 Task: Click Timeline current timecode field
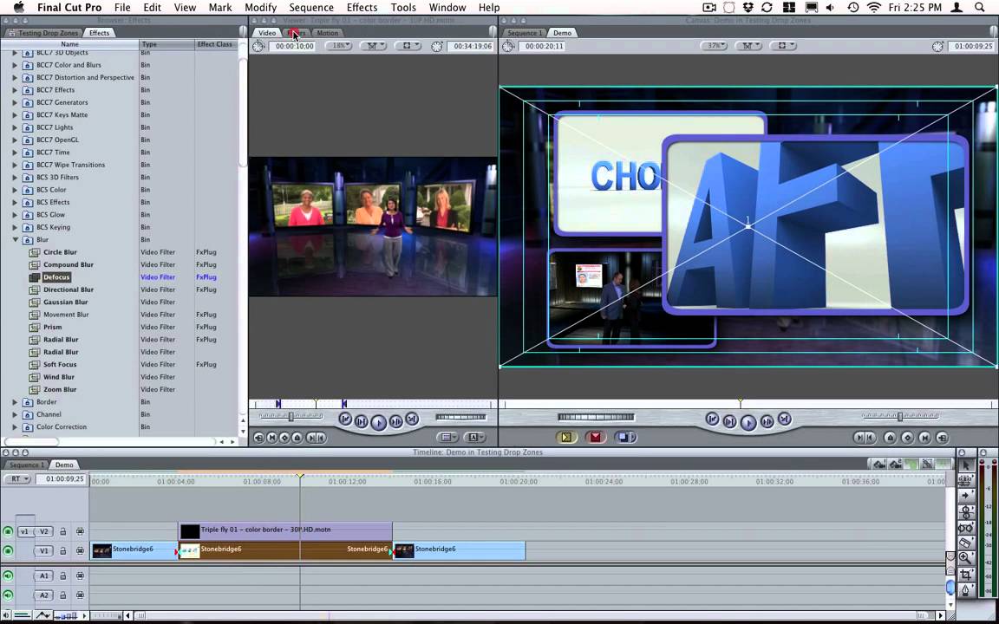coord(62,478)
